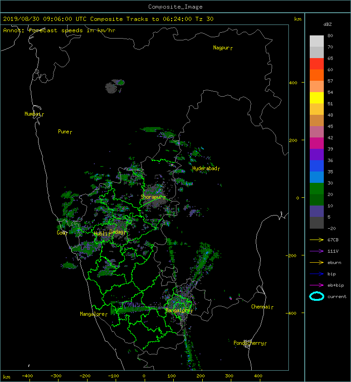Click the Hubli city label
This screenshot has height=382, width=351.
tap(101, 234)
